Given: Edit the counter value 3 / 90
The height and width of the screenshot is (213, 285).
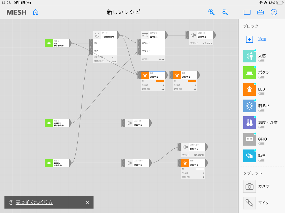Looking at the screenshot, I should coord(161,59).
